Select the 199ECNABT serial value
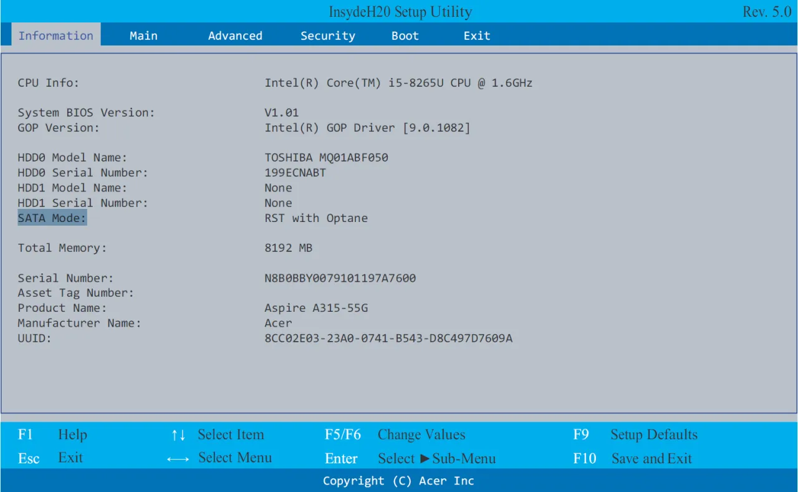The image size is (798, 492). (x=296, y=173)
